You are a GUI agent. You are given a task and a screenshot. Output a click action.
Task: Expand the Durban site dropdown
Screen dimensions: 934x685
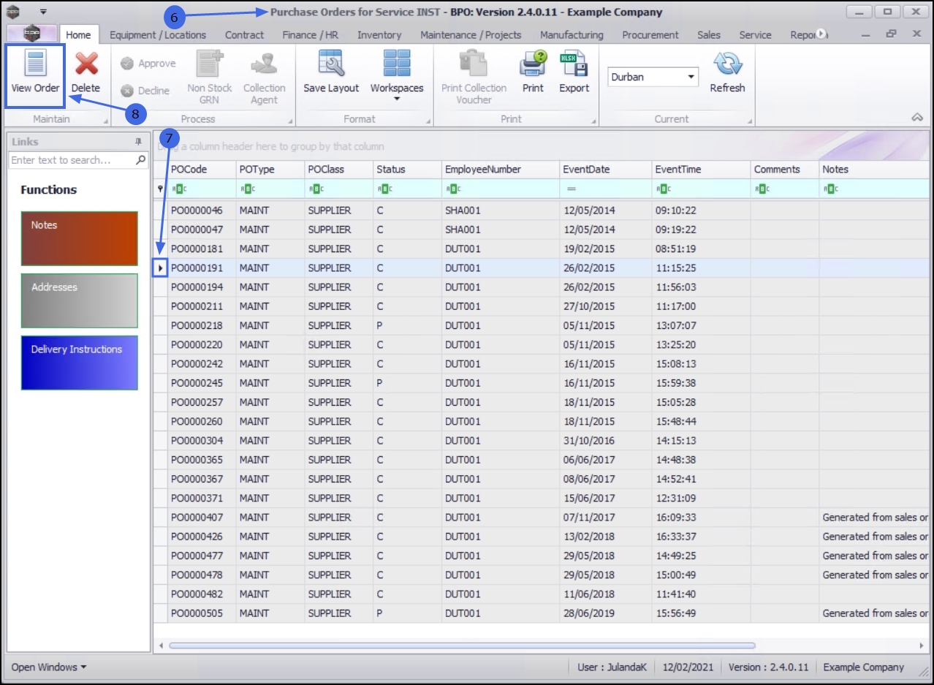pos(691,77)
